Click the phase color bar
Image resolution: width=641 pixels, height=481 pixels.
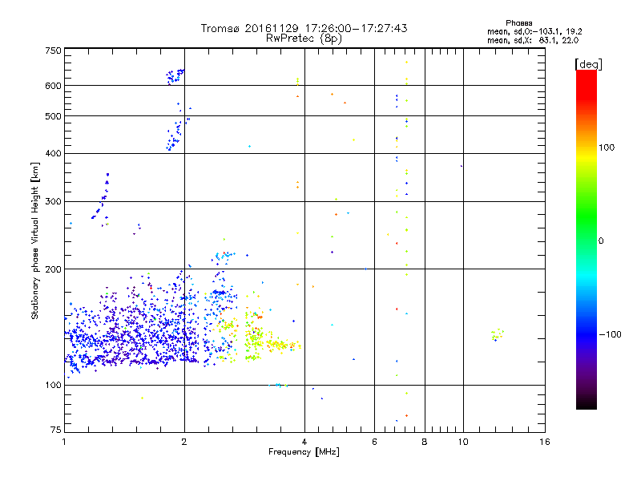(x=587, y=239)
